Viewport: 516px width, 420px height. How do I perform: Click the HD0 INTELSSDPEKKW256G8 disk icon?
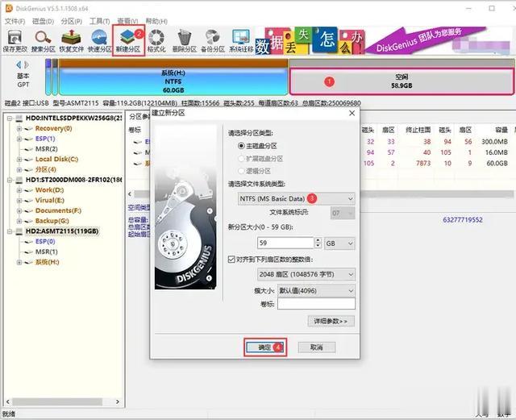pyautogui.click(x=19, y=119)
